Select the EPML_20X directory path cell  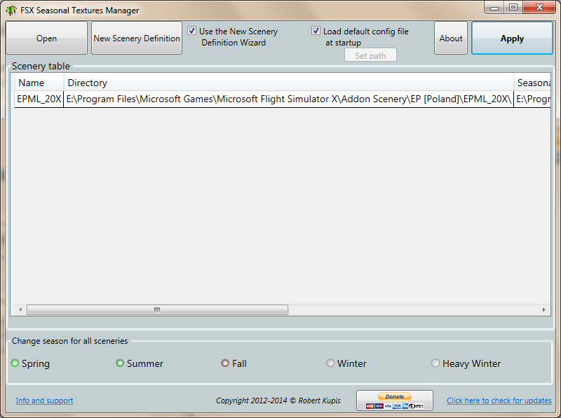[x=289, y=99]
